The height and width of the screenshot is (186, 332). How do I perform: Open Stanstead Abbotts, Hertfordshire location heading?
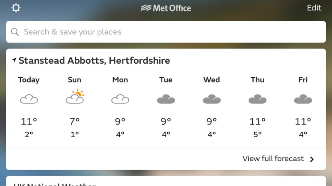(x=94, y=60)
